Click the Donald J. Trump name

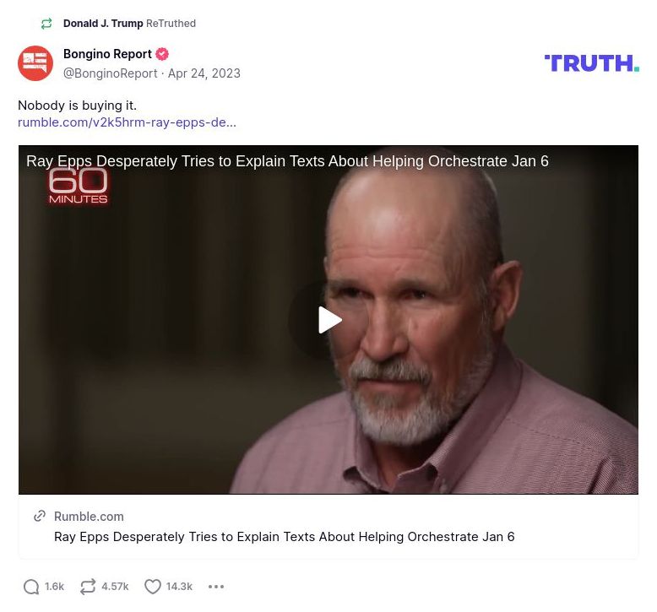(x=103, y=24)
